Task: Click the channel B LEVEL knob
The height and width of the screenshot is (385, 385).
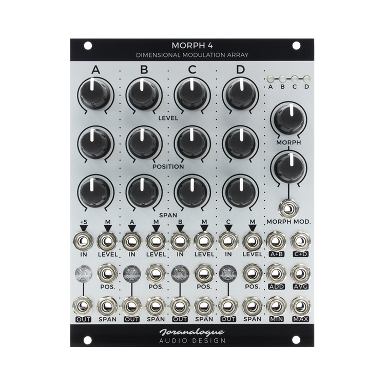Action: (x=144, y=94)
